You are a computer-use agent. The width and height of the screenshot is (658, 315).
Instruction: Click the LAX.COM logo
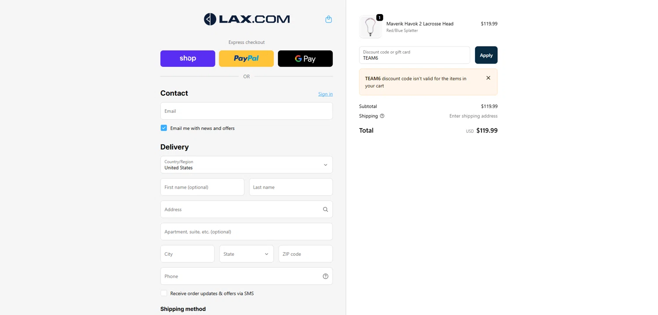tap(247, 19)
